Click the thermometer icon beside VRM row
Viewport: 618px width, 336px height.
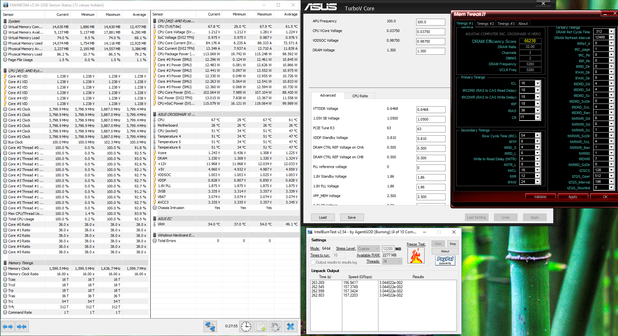click(x=155, y=224)
